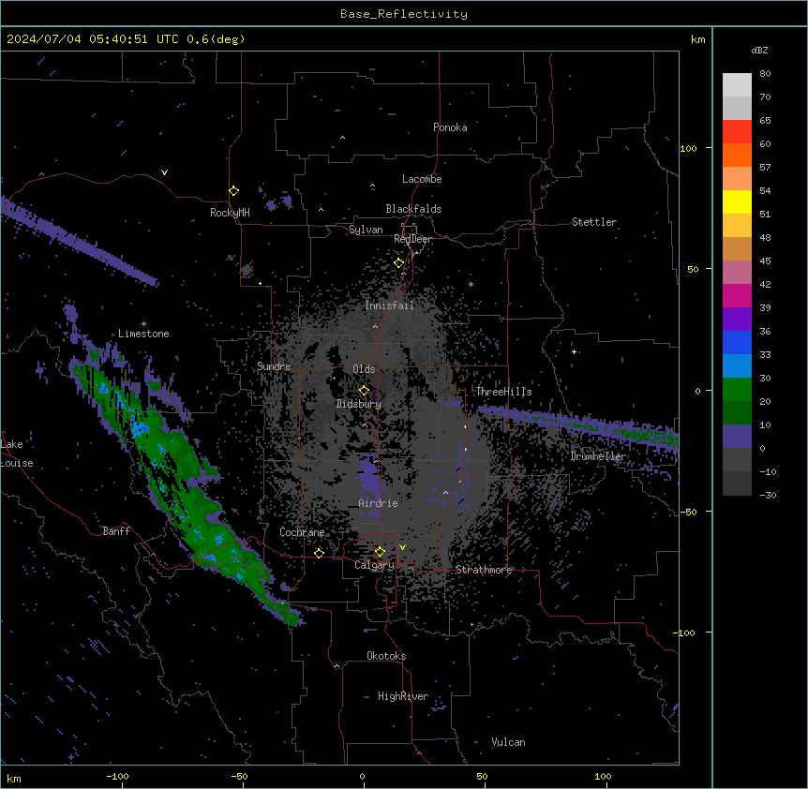Click the white plus marker north of Drumheller
This screenshot has height=789, width=808.
point(574,351)
